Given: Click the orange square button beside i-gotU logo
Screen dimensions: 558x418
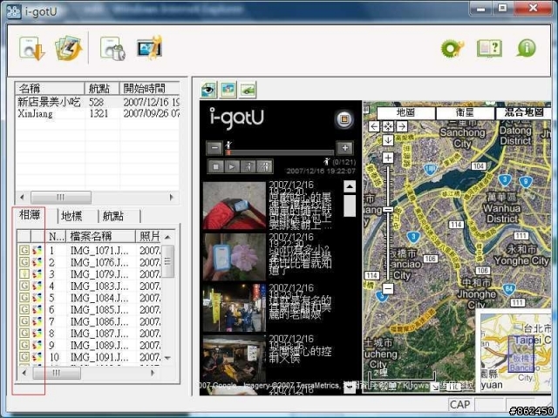Looking at the screenshot, I should pyautogui.click(x=344, y=119).
